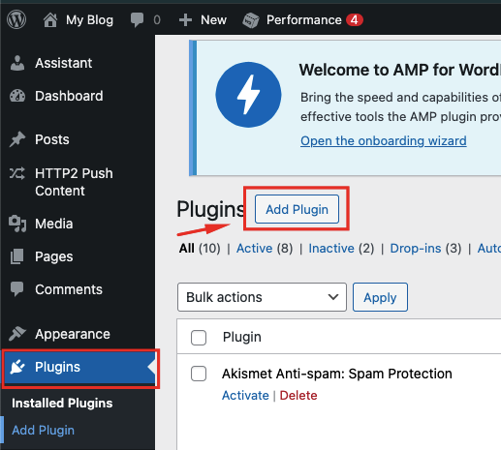Image resolution: width=501 pixels, height=450 pixels.
Task: Open the My Blog home icon
Action: [50, 20]
